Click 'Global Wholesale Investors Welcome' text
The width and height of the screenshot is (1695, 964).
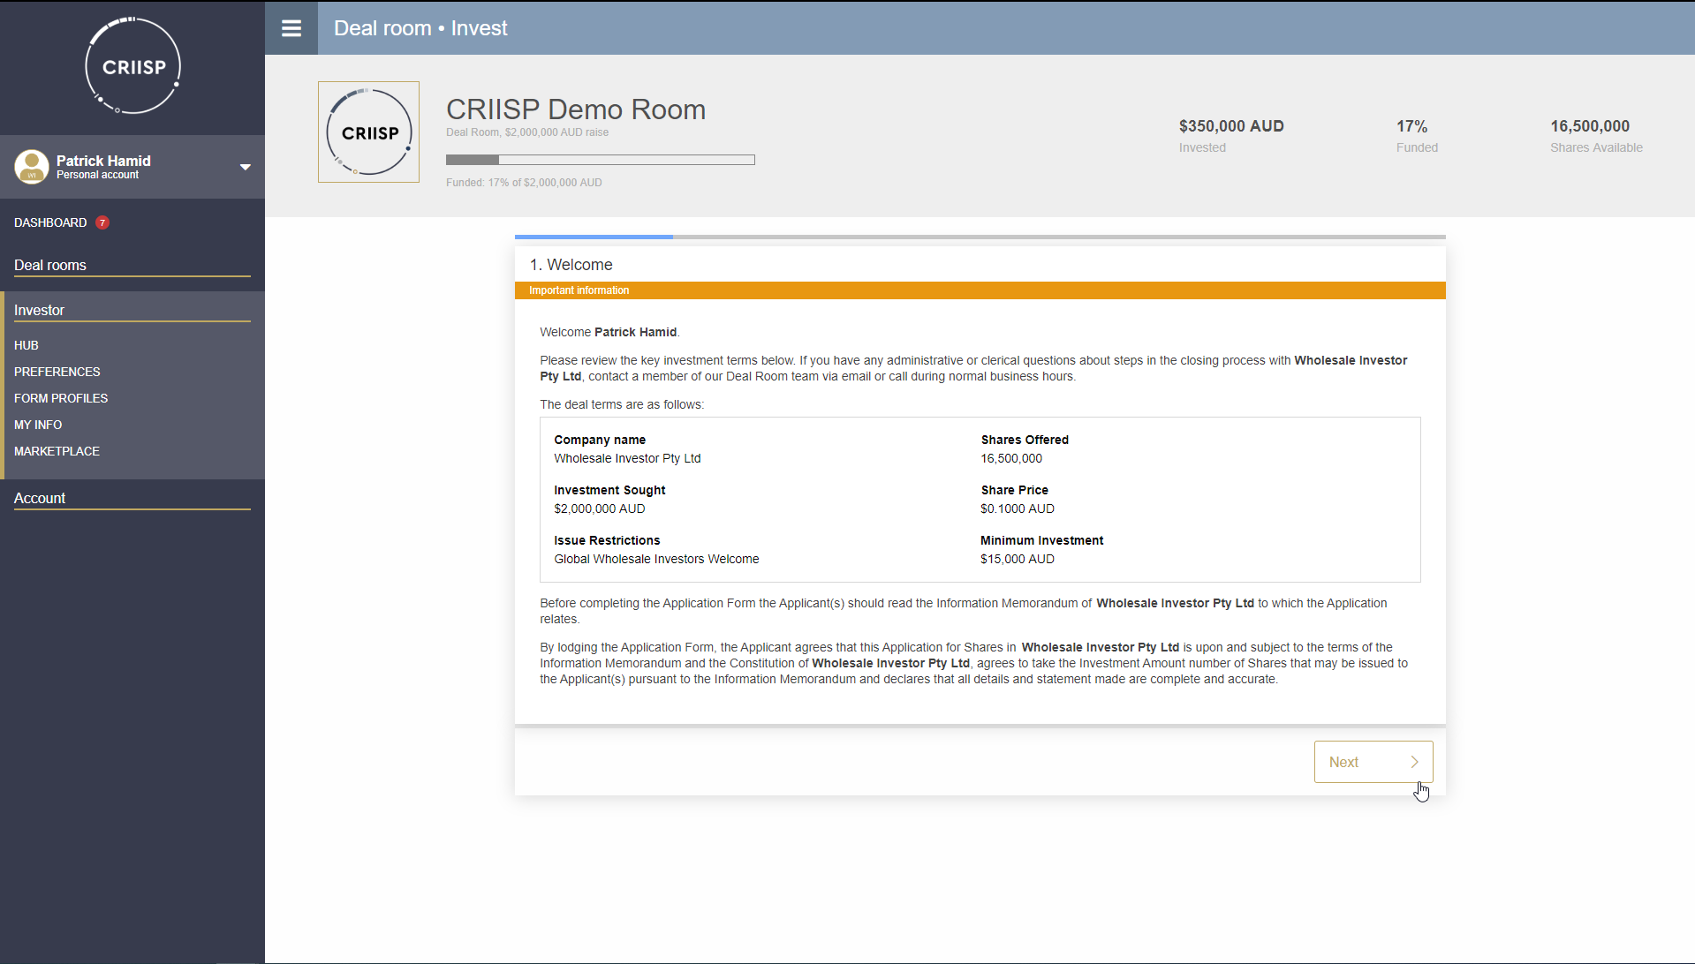pos(656,559)
